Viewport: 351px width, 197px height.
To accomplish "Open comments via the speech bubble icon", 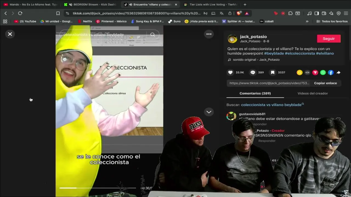I will click(253, 73).
